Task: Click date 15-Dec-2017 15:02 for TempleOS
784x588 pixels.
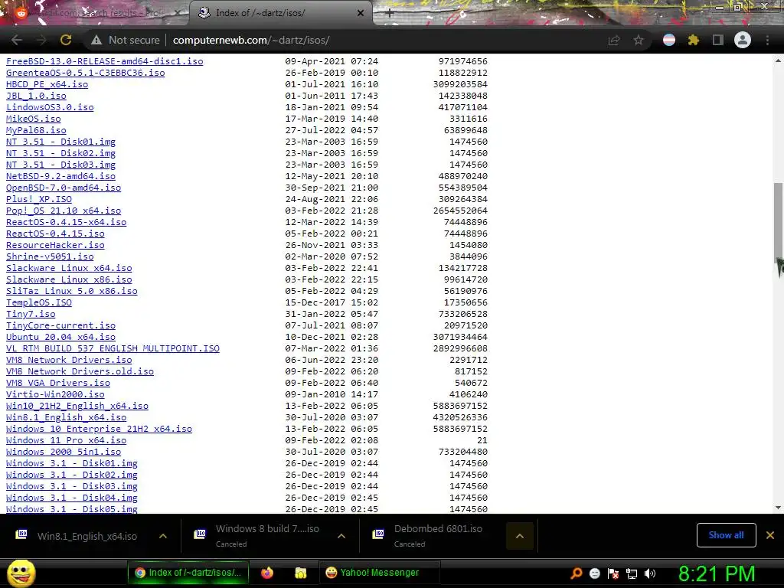Action: pos(332,303)
